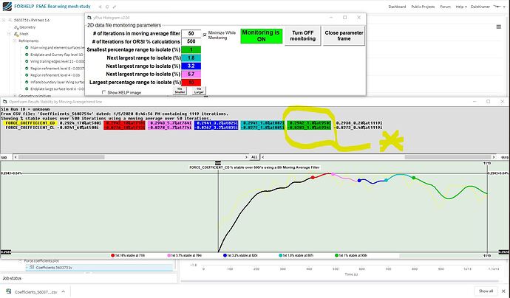Open the chevron menu next to downloaded CSV file
Screen dimensions: 510x298
[63, 291]
